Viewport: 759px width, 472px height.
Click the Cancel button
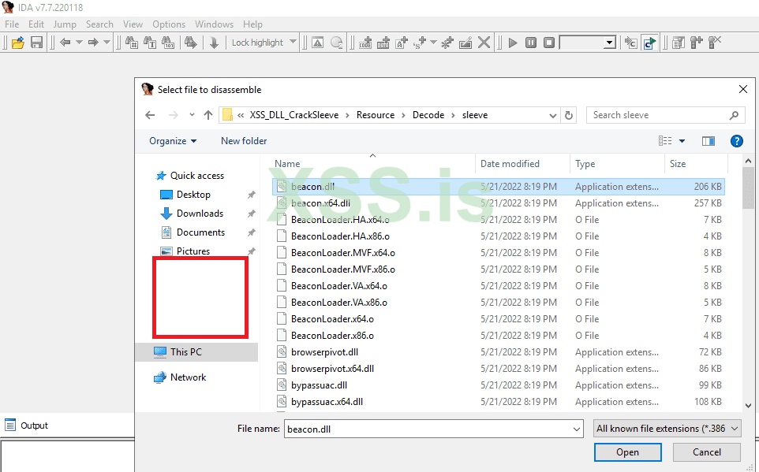[x=706, y=452]
